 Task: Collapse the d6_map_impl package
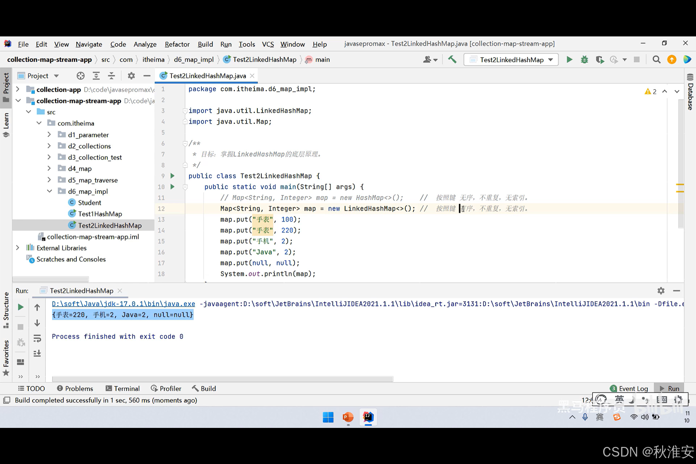pos(49,191)
